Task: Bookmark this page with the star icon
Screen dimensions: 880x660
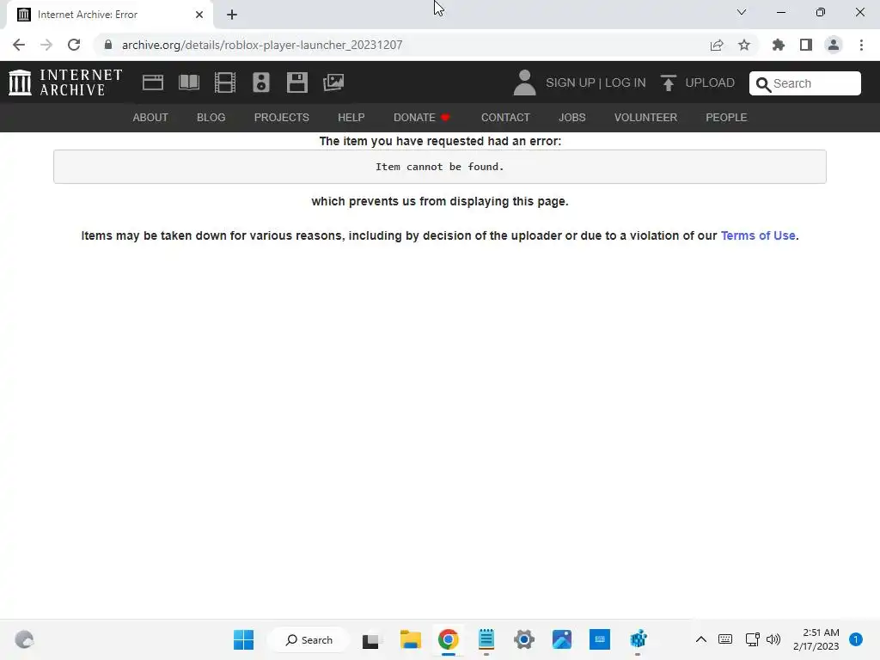Action: pos(744,45)
